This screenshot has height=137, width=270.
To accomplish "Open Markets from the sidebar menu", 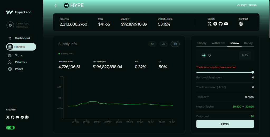I will tap(21, 47).
